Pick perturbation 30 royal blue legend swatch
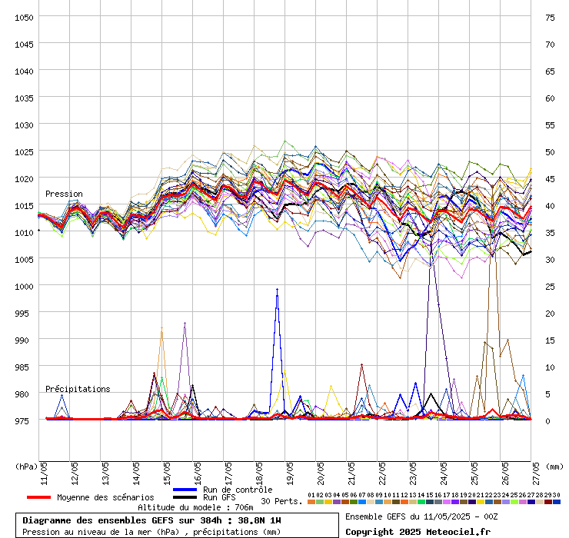Screen dimensions: 569x538 tap(556, 502)
